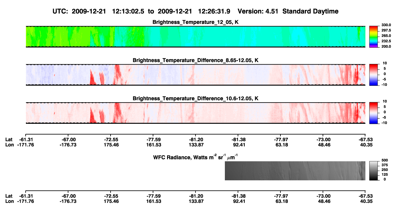Click the 200.0 colorbar label
Image resolution: width=406 pixels, height=208 pixels.
point(386,46)
